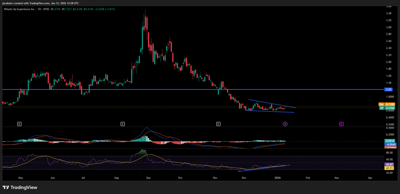The image size is (400, 194).
Task: Click the symbol name Wheels Up Experience Inc.
Action: pos(19,9)
